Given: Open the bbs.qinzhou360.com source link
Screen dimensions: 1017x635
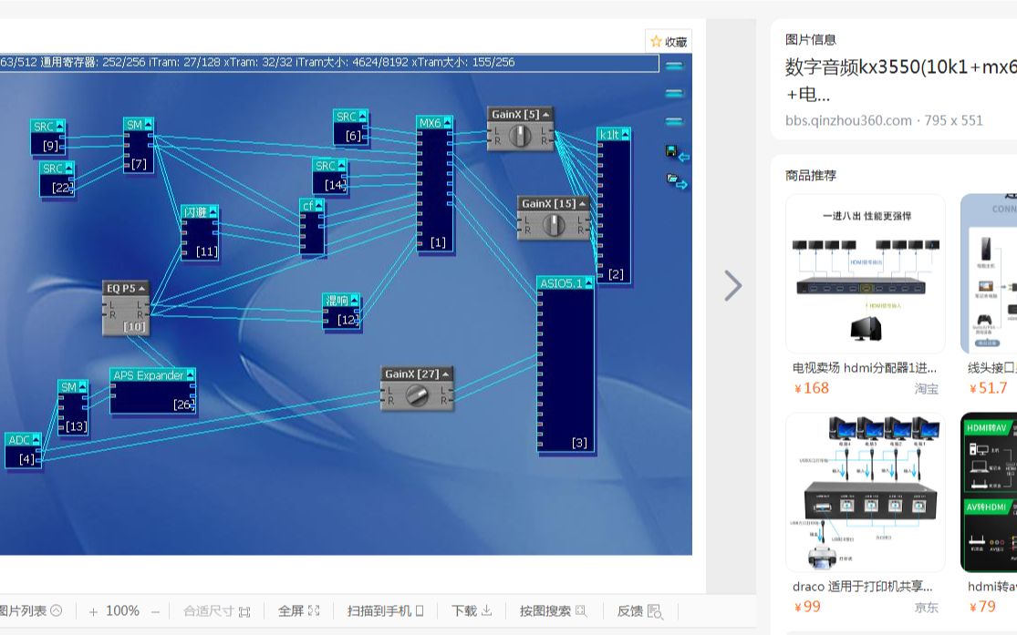Looking at the screenshot, I should [x=848, y=120].
